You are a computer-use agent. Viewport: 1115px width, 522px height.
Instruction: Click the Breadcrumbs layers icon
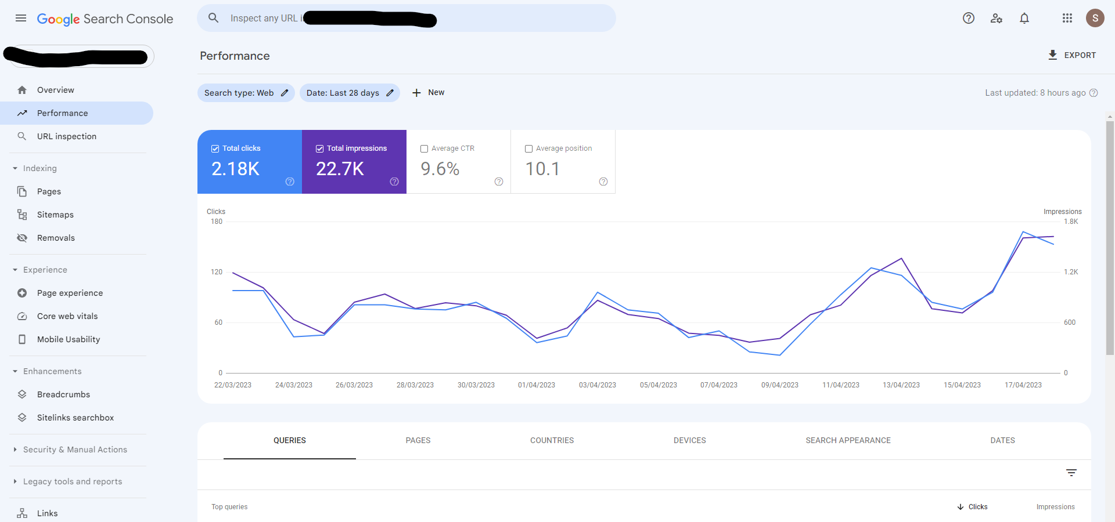click(22, 394)
